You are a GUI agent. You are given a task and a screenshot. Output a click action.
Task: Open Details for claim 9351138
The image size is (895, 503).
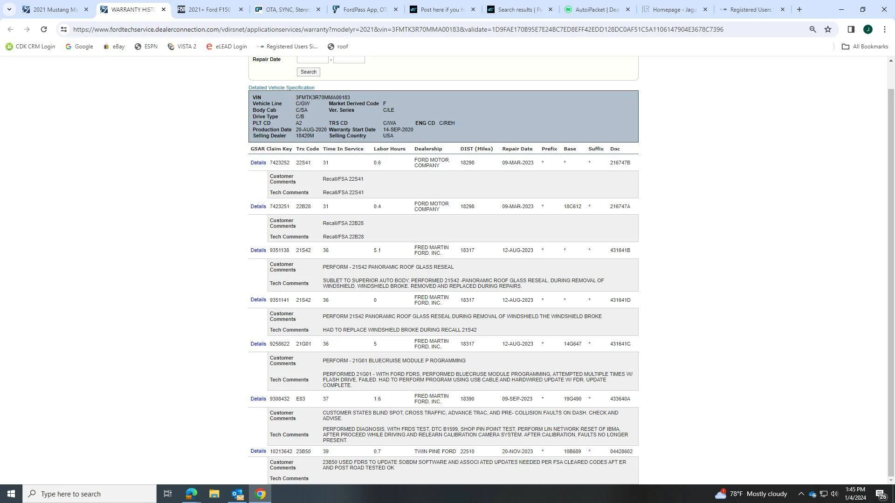(x=258, y=251)
